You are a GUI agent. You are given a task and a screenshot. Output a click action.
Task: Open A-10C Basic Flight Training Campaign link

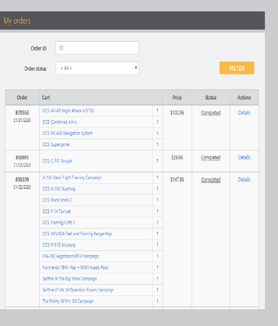(72, 177)
